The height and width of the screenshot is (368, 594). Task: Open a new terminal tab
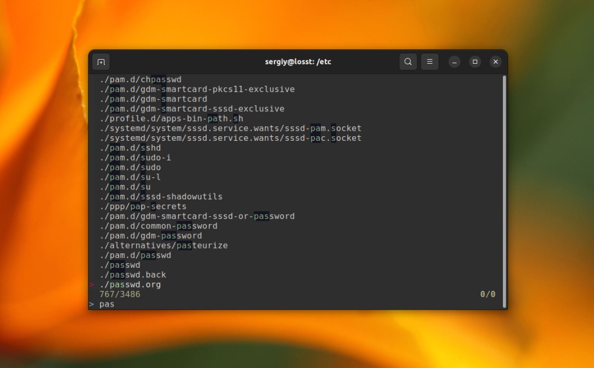click(x=101, y=62)
